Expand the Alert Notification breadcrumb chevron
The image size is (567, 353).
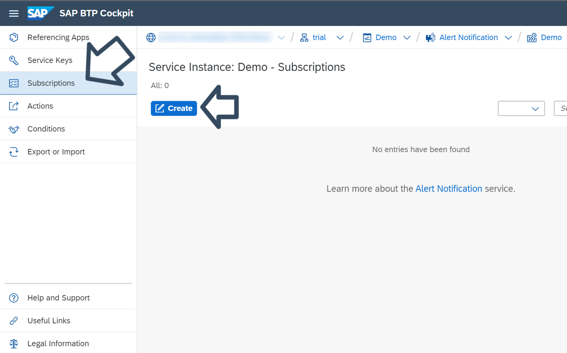pyautogui.click(x=508, y=38)
